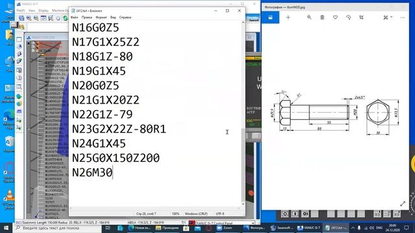Open Task View from the taskbar
This screenshot has height=233, width=415.
click(x=108, y=228)
